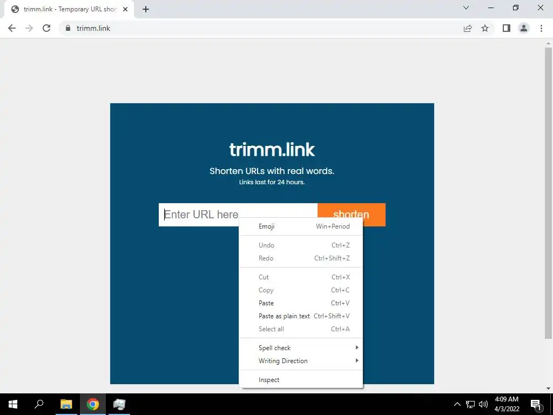This screenshot has width=553, height=415.
Task: Expand the Spell check submenu
Action: pos(301,348)
